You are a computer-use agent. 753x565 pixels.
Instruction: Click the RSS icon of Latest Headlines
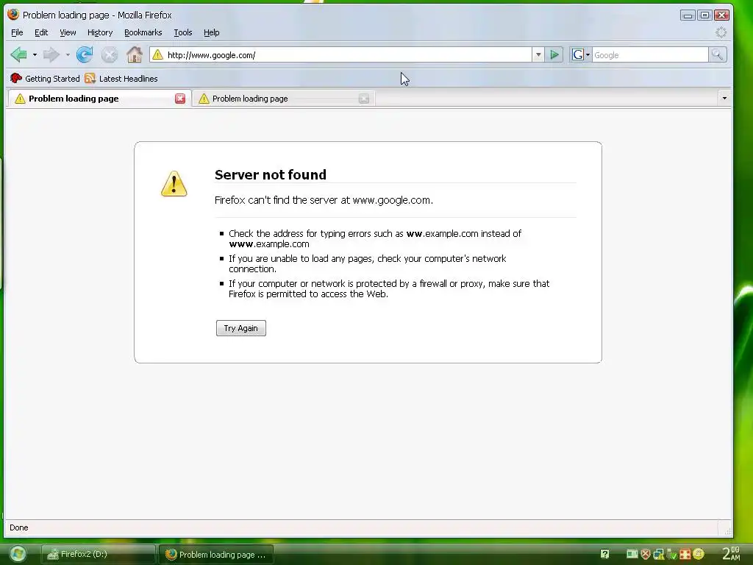pyautogui.click(x=90, y=78)
